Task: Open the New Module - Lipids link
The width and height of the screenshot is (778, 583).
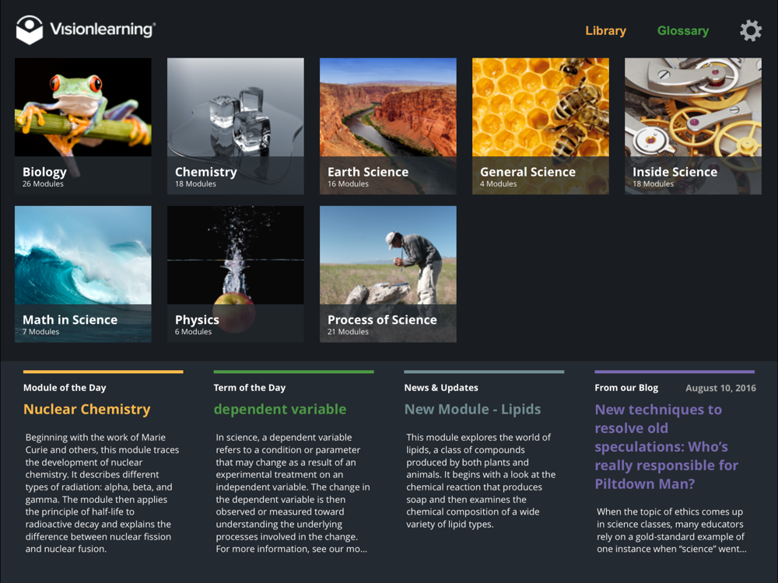Action: click(472, 409)
